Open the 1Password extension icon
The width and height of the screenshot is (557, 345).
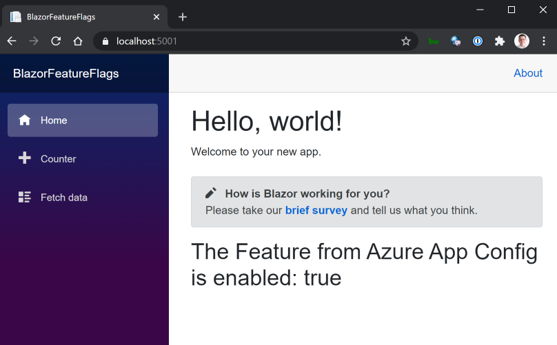(x=478, y=41)
